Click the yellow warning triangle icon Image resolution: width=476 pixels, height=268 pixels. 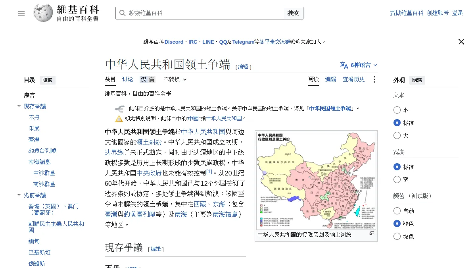(119, 119)
